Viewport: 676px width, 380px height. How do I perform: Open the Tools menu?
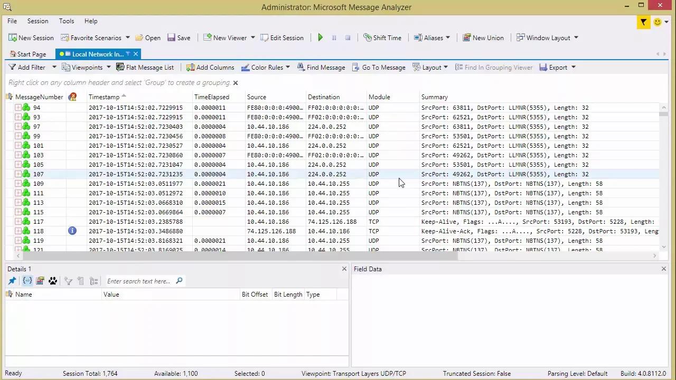tap(66, 21)
